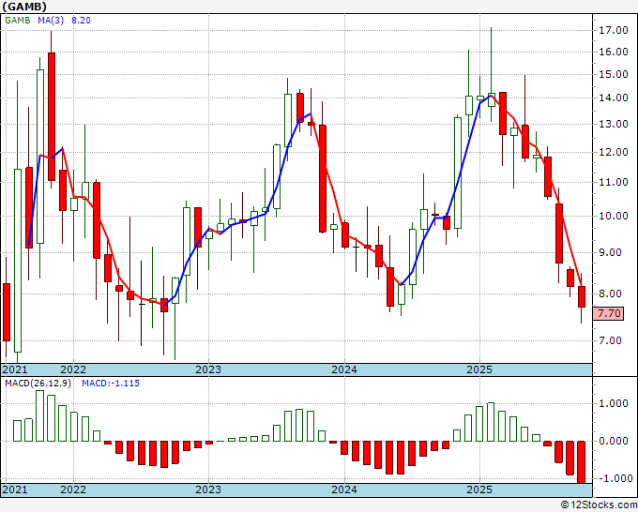Click 2021 on the MACD panel timeline
This screenshot has width=638, height=512.
[15, 489]
